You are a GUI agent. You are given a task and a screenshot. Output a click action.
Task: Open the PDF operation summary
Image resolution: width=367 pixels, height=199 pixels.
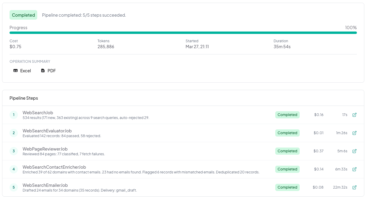[48, 70]
